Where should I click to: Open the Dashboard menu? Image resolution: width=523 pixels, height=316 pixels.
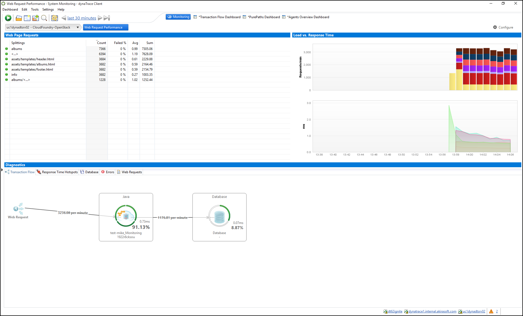(x=10, y=10)
